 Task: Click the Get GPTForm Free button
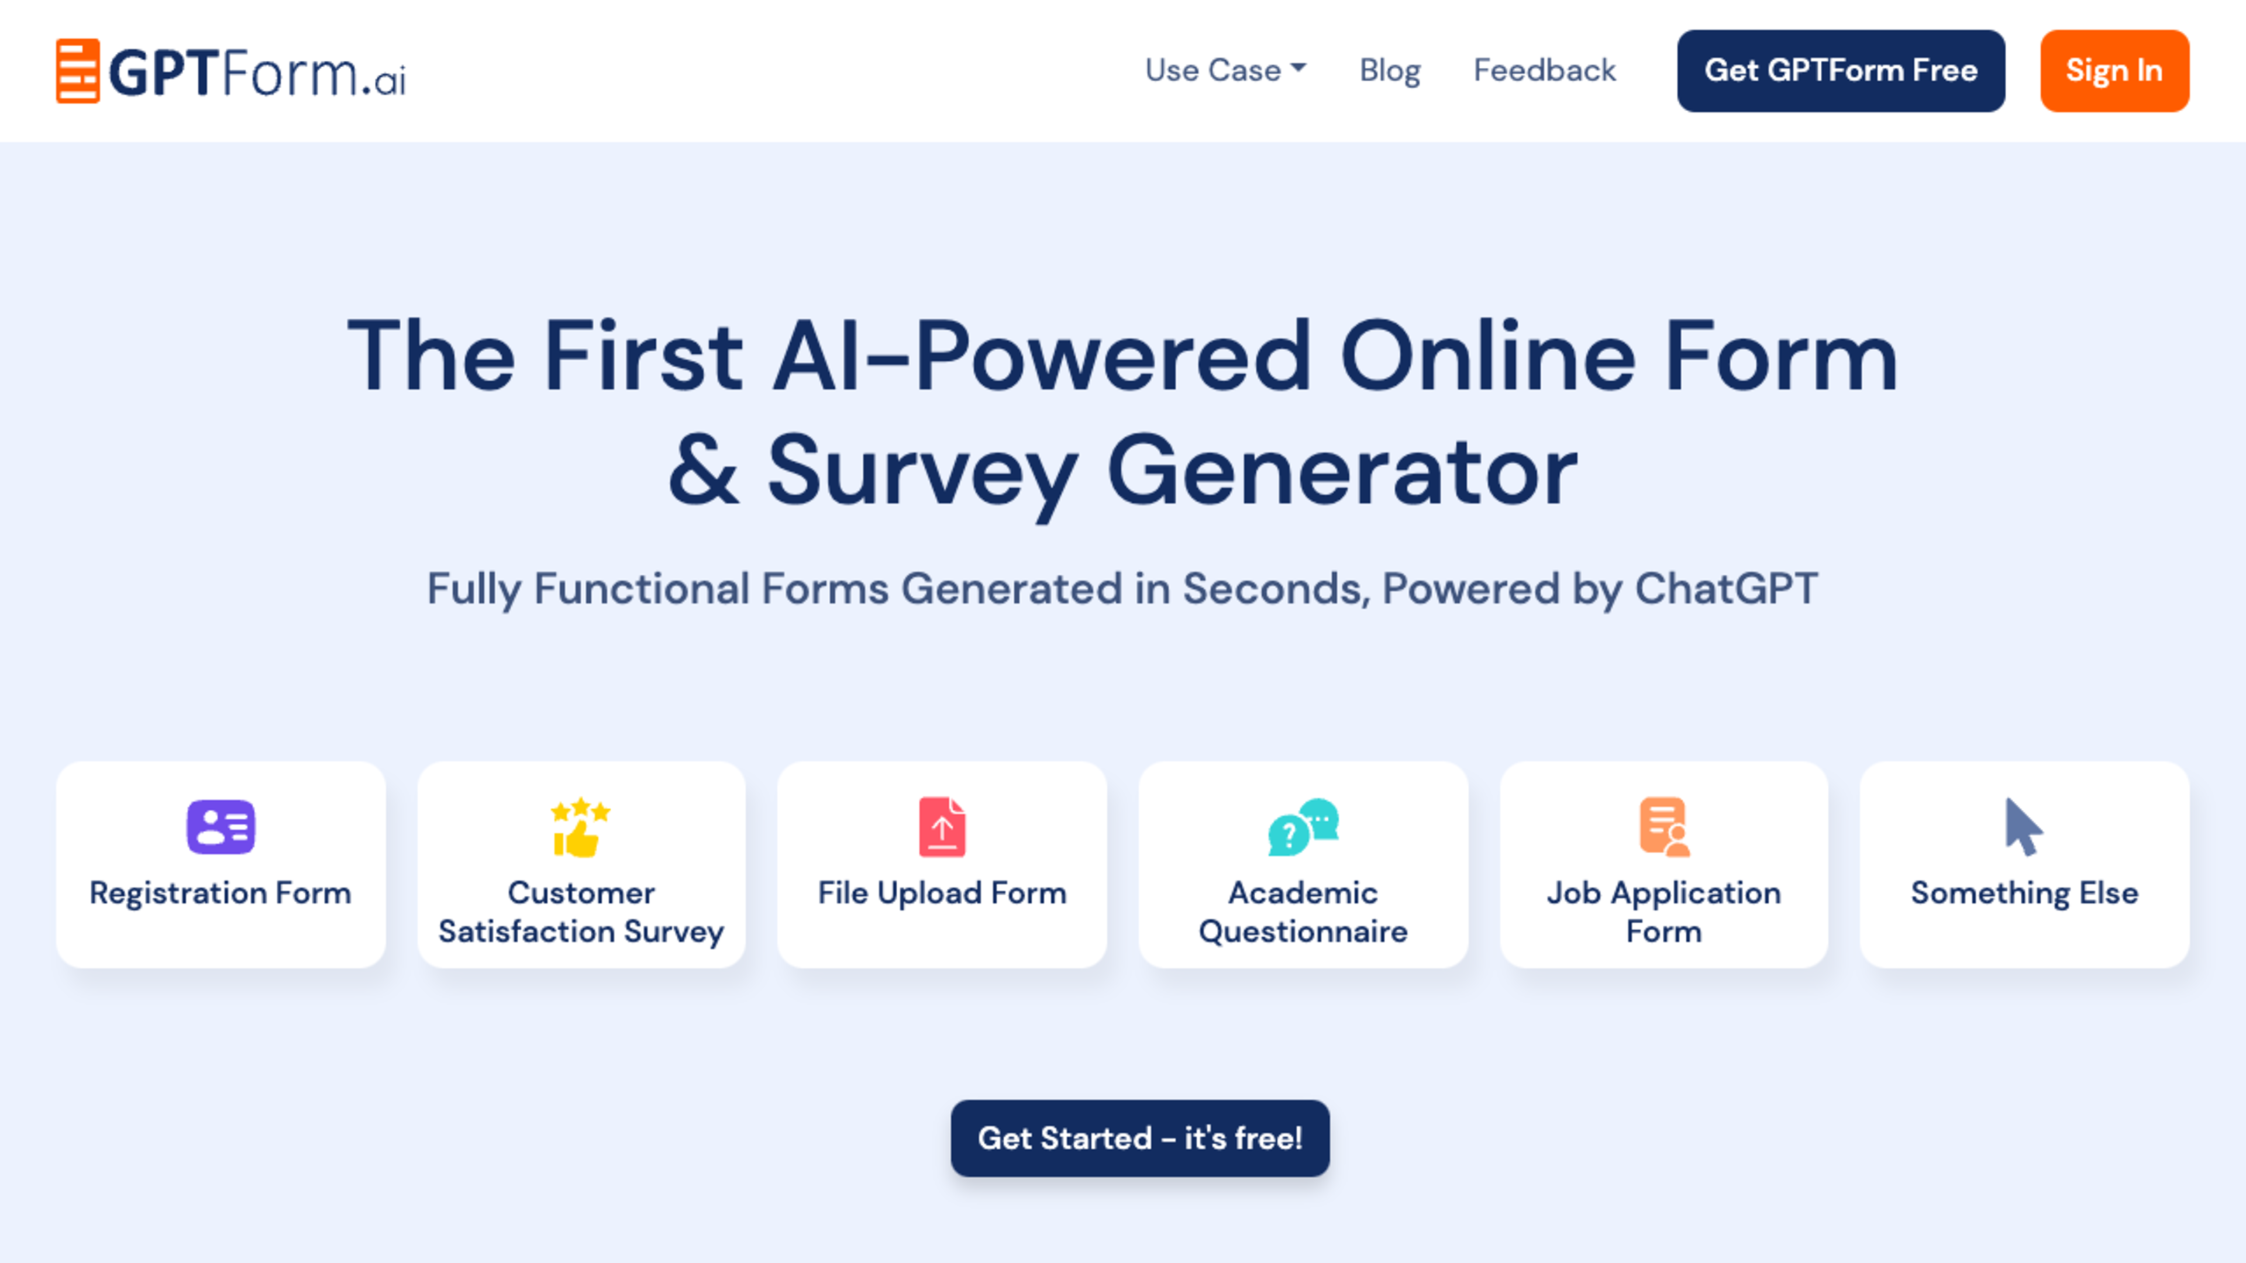point(1840,71)
